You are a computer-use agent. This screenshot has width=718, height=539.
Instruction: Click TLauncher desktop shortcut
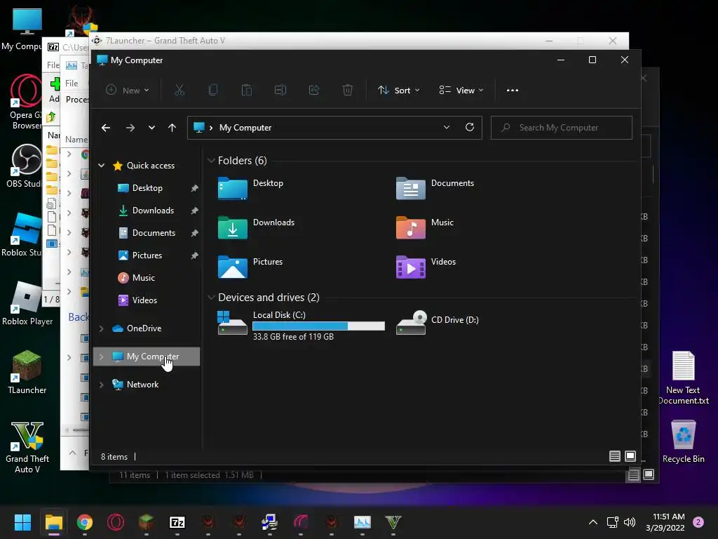27,372
